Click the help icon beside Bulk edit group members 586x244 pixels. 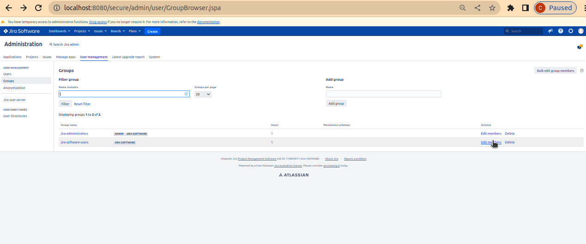582,71
